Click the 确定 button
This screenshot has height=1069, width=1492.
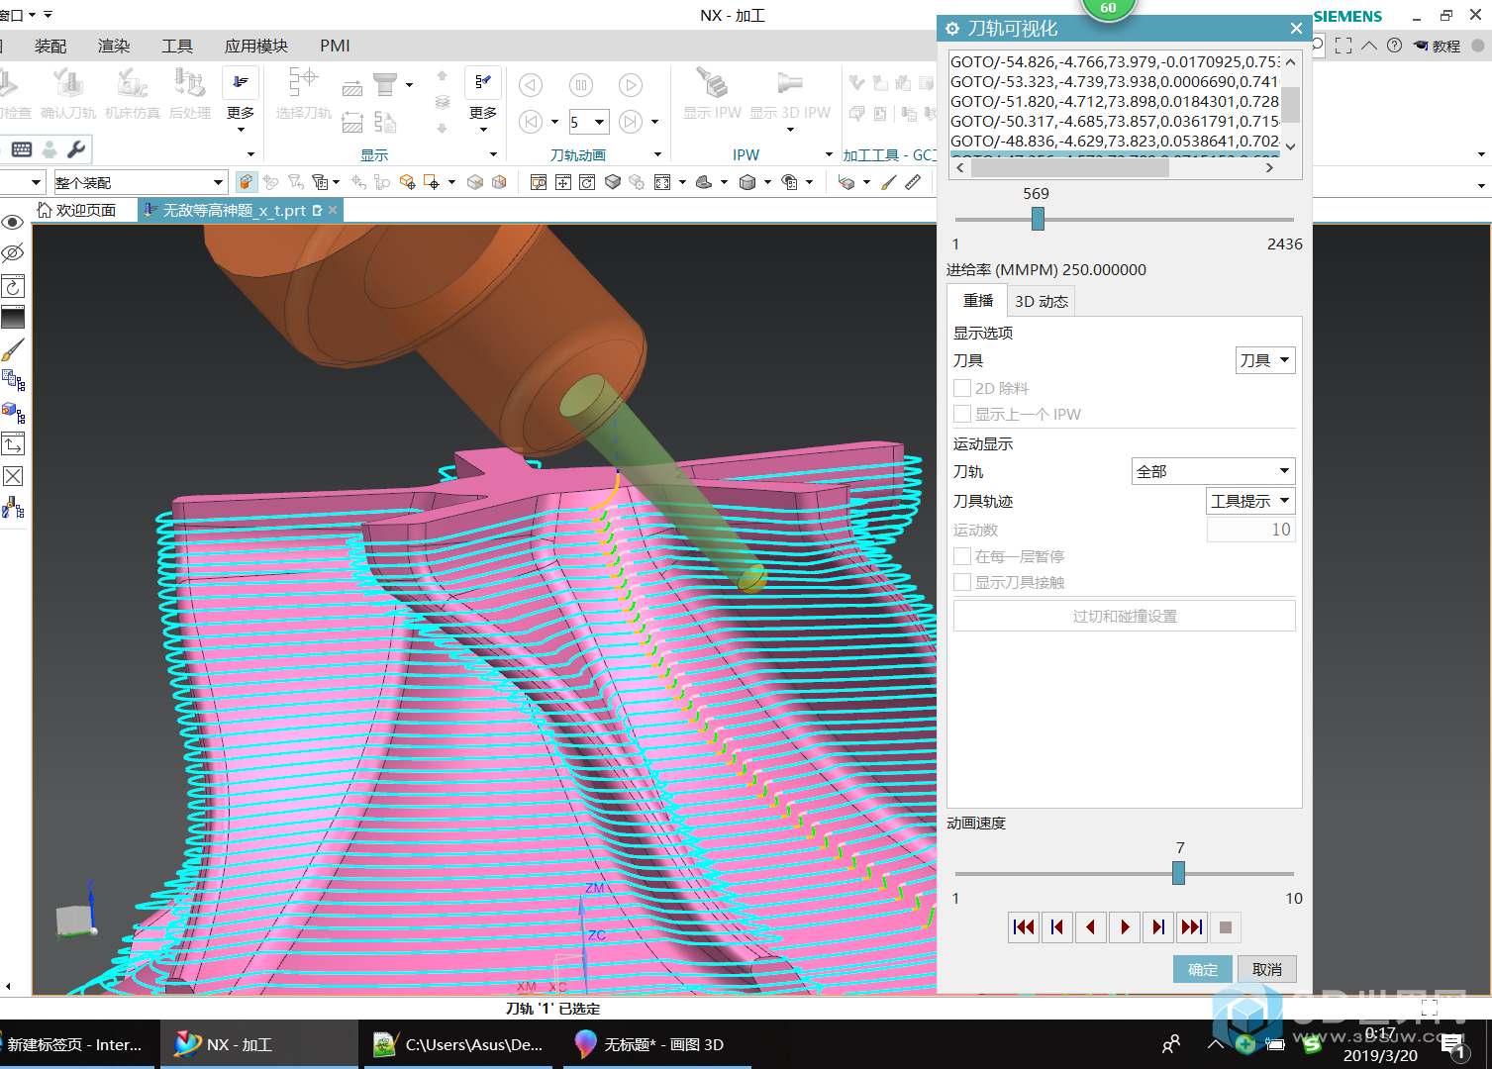coord(1203,969)
